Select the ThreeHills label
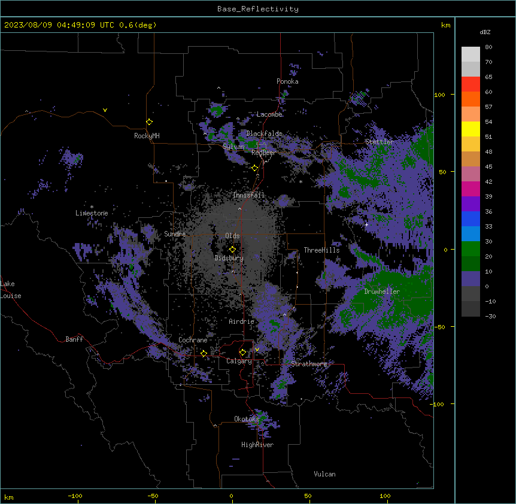 pyautogui.click(x=322, y=250)
